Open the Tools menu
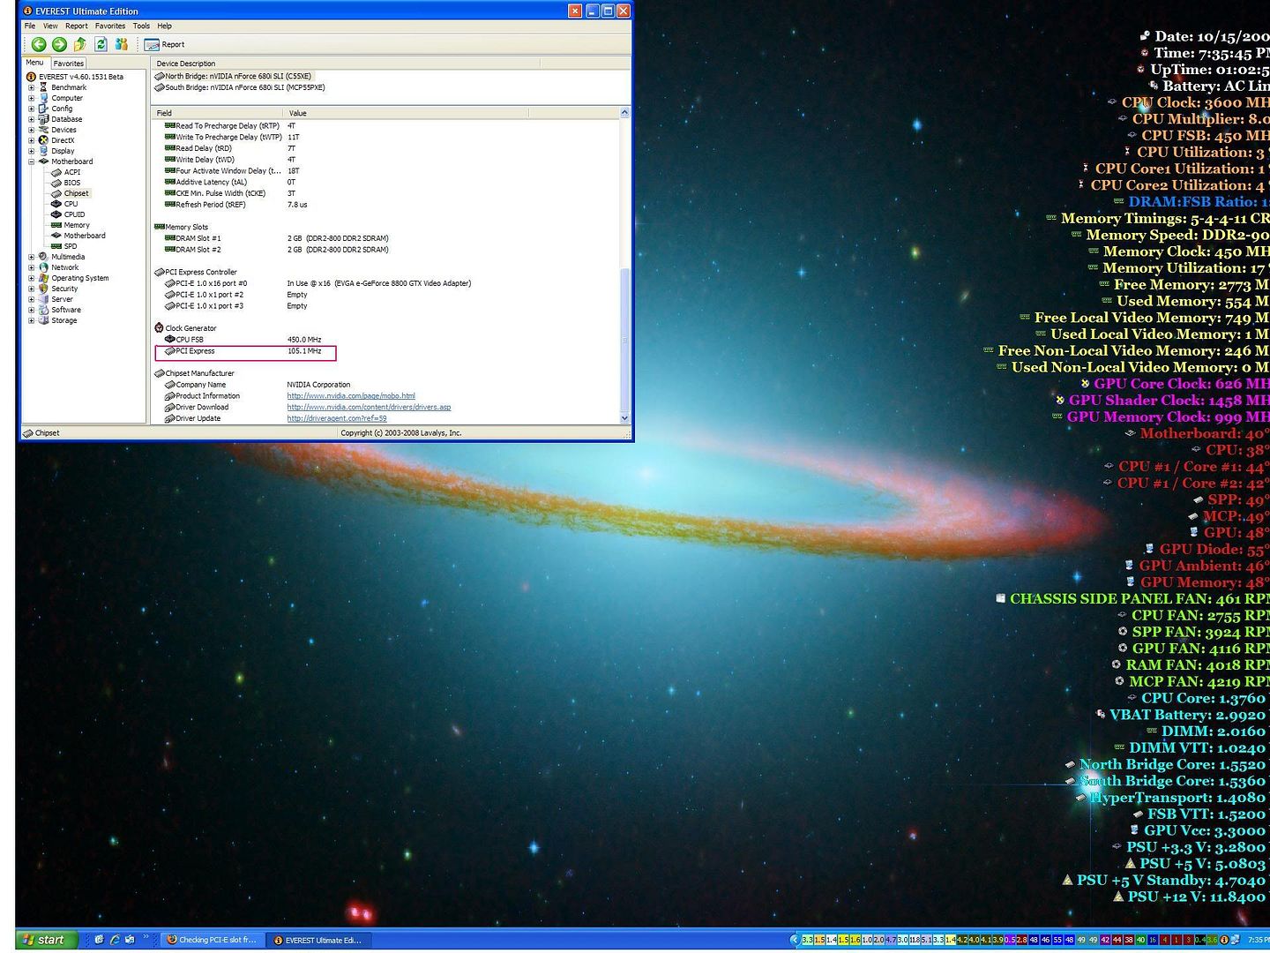 [x=141, y=26]
